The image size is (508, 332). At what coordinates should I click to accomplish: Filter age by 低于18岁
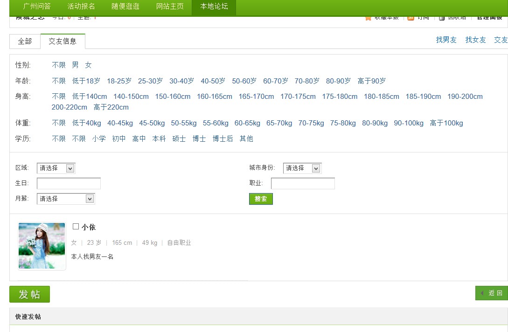coord(86,81)
